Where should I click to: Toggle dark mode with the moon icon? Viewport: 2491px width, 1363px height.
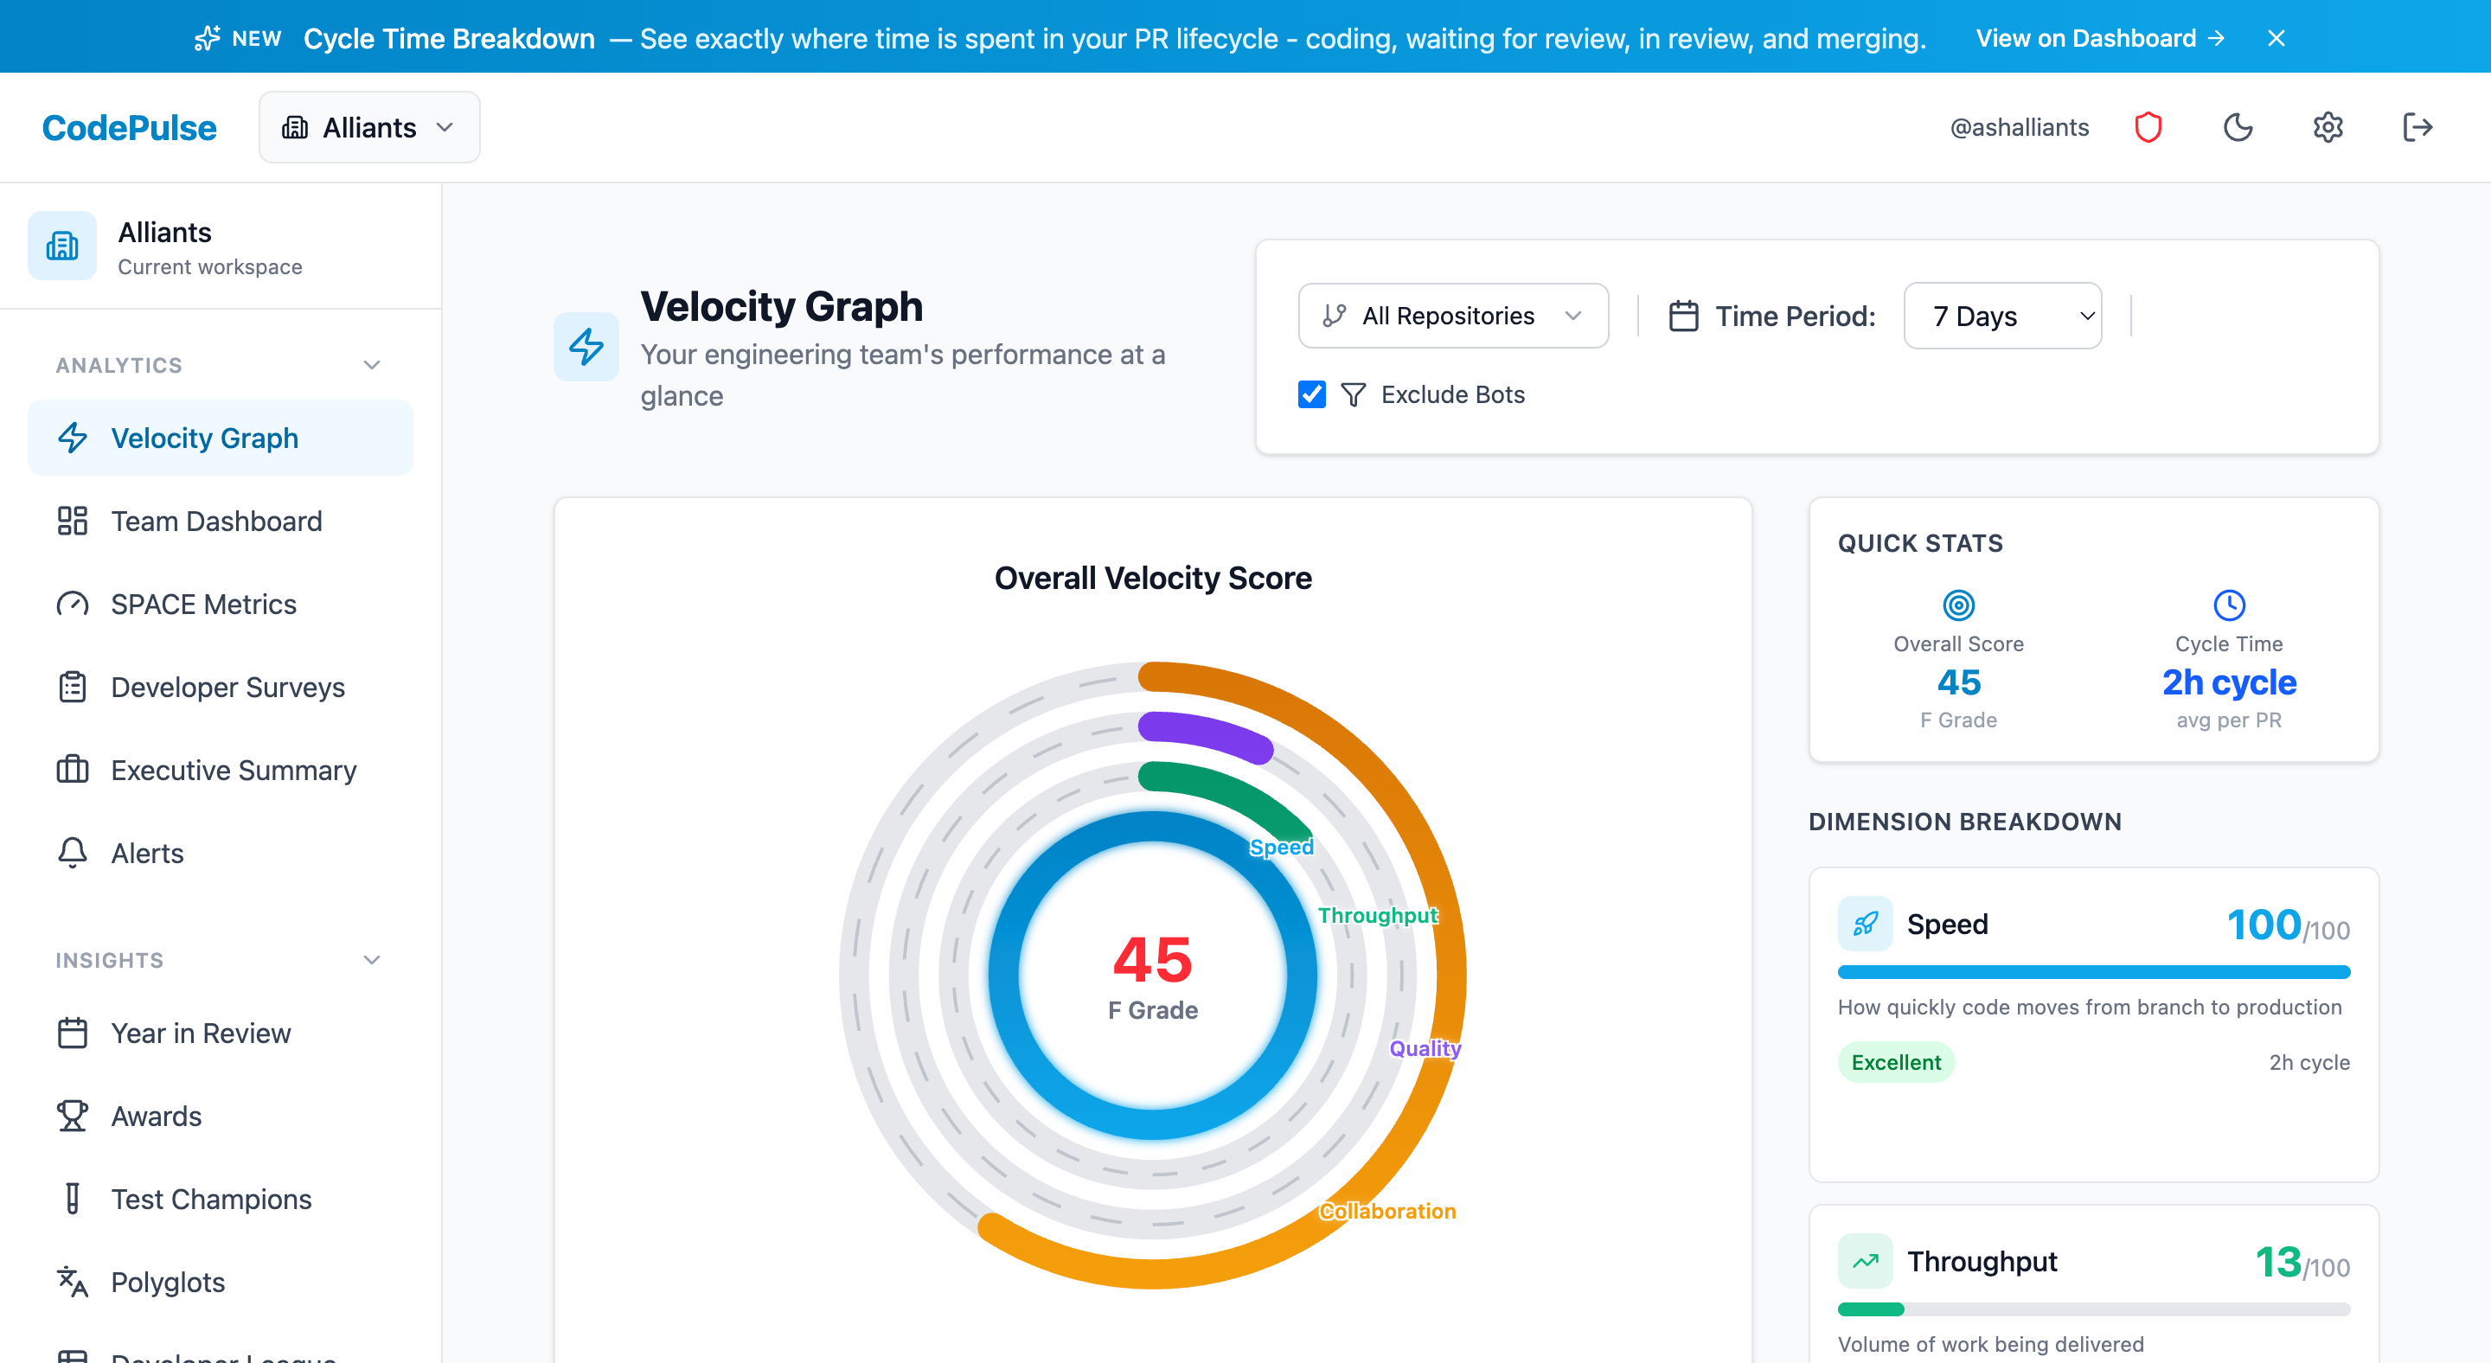tap(2238, 126)
